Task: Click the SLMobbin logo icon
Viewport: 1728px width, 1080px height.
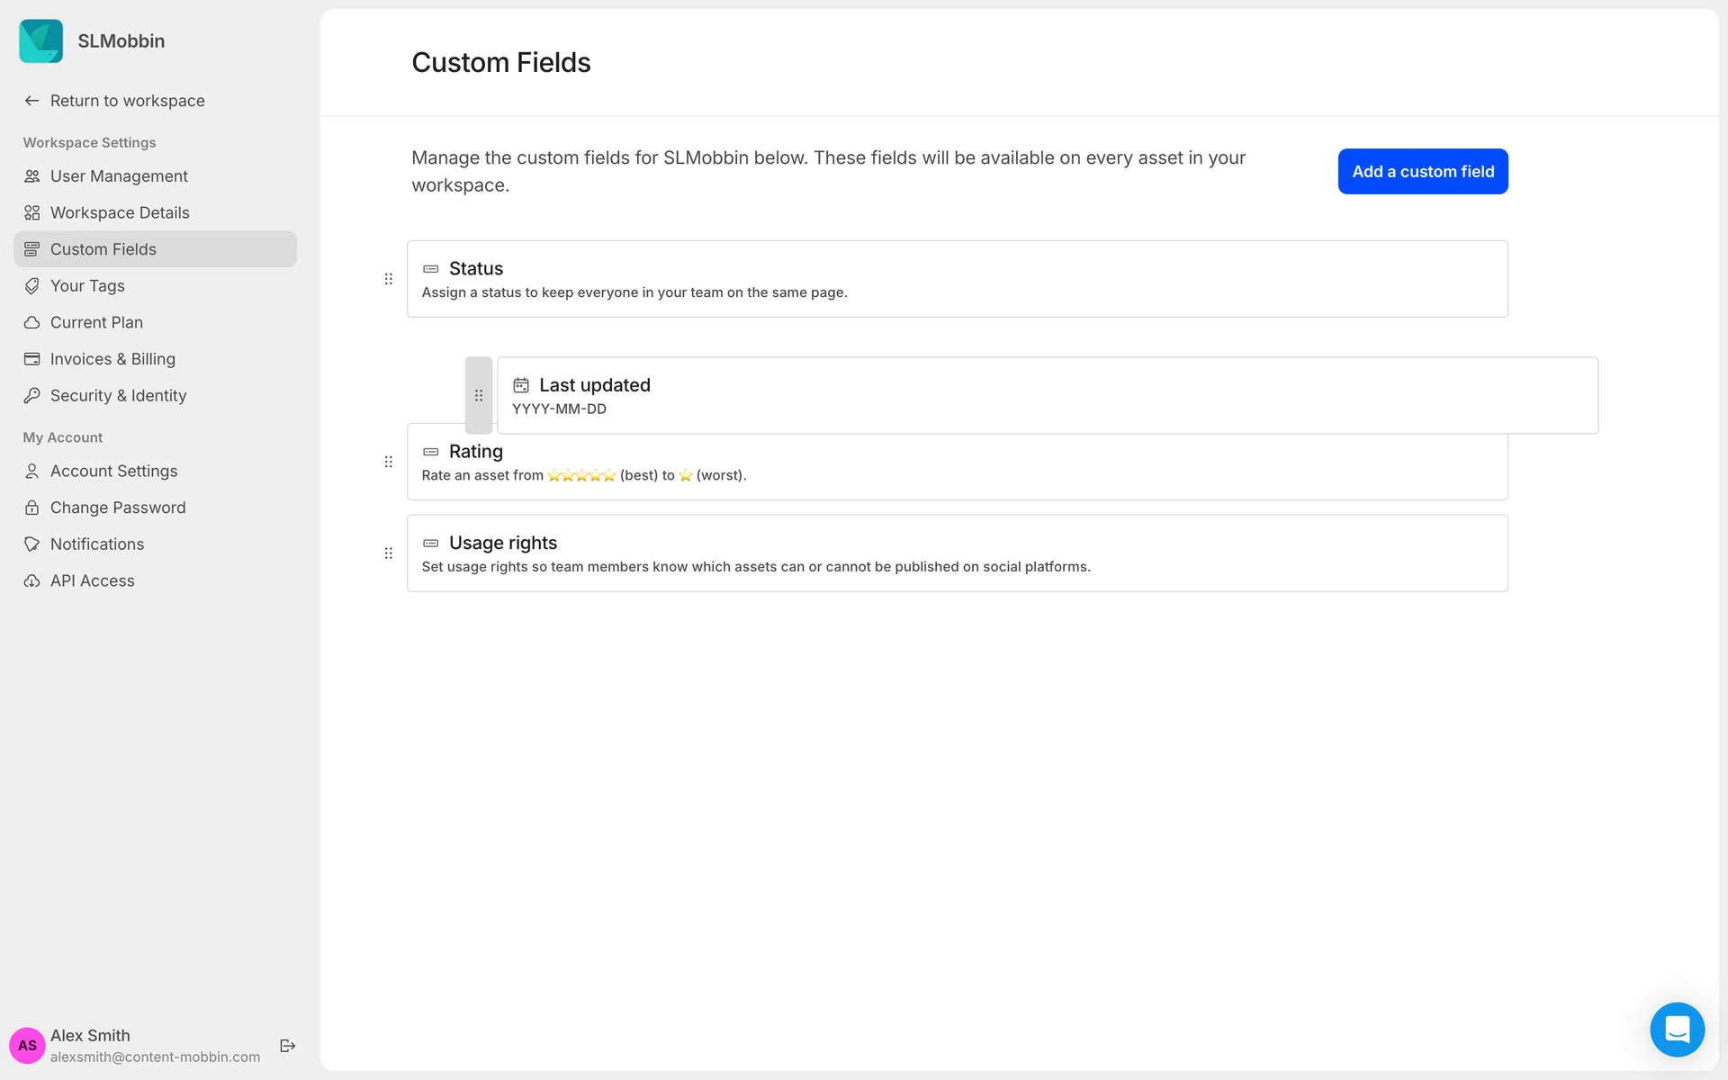Action: coord(41,41)
